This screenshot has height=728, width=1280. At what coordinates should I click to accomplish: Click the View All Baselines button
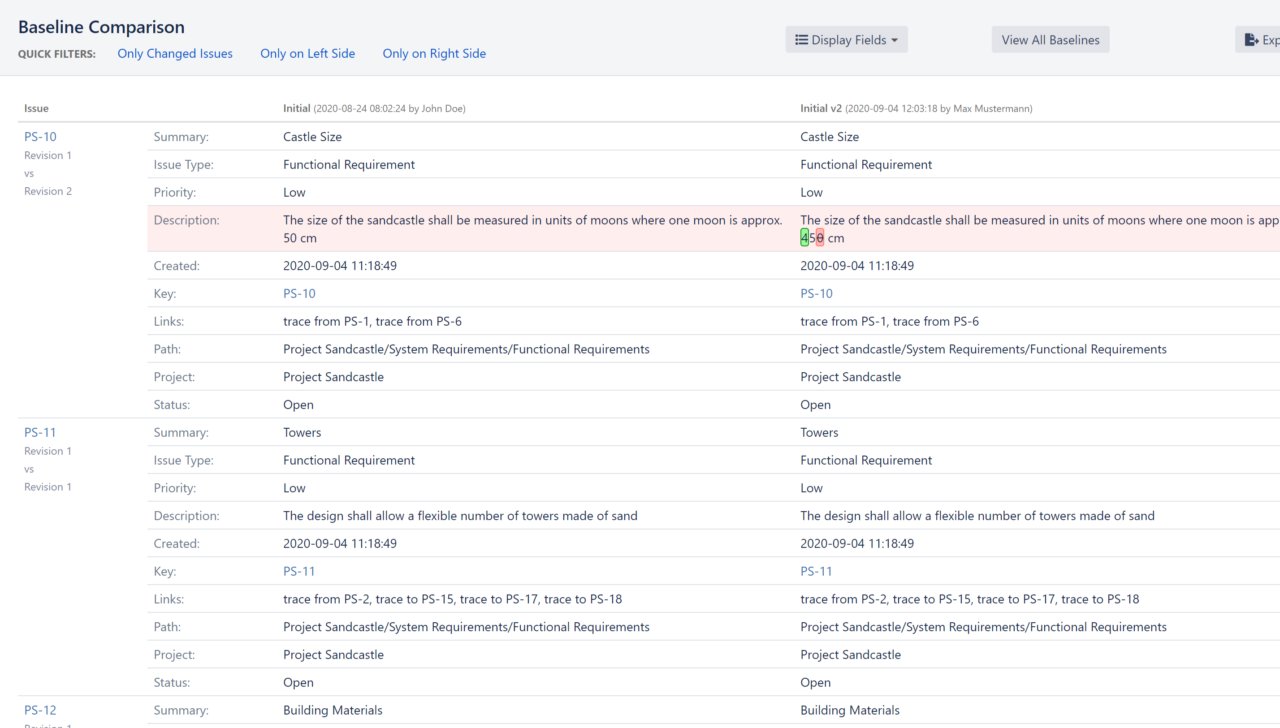pyautogui.click(x=1050, y=39)
